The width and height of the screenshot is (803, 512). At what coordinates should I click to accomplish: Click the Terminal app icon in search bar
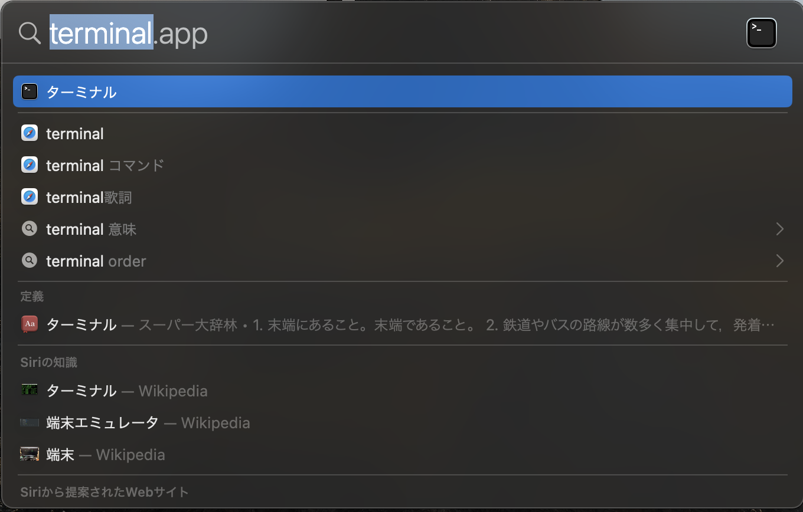762,34
